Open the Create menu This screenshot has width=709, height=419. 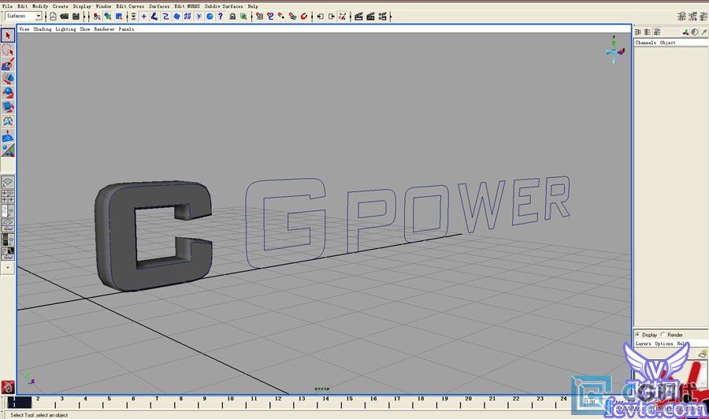pyautogui.click(x=60, y=6)
